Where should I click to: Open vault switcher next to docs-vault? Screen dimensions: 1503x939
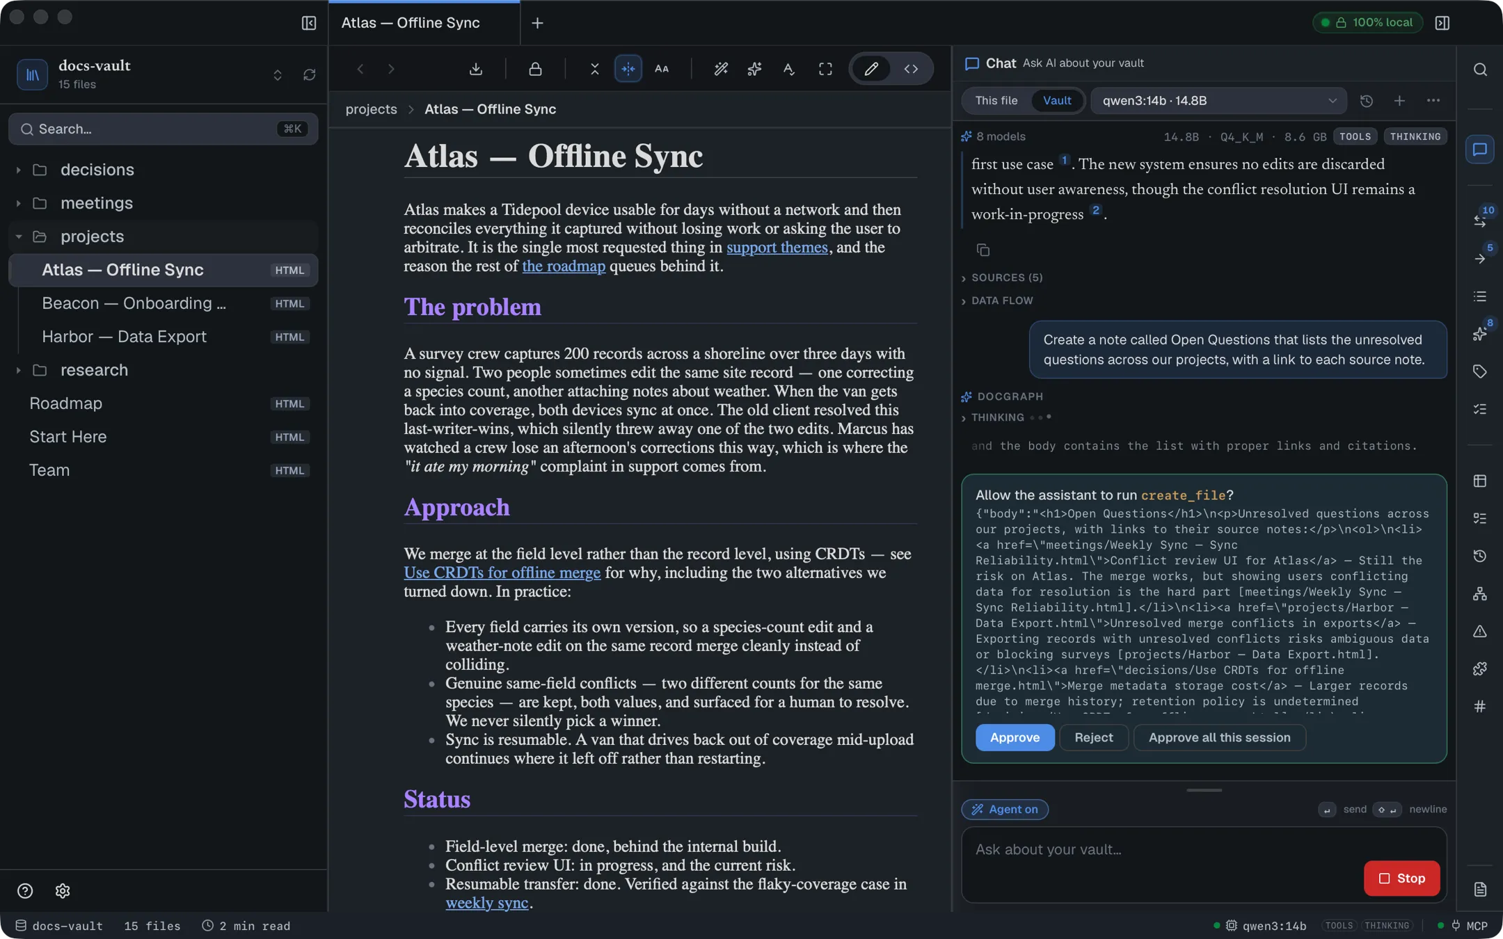coord(278,74)
